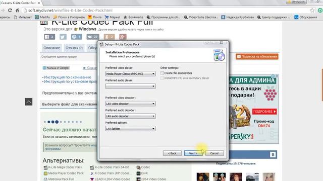The height and width of the screenshot is (181, 323).
Task: Click the scroll-to-top arrow button on page
Action: pyautogui.click(x=29, y=102)
